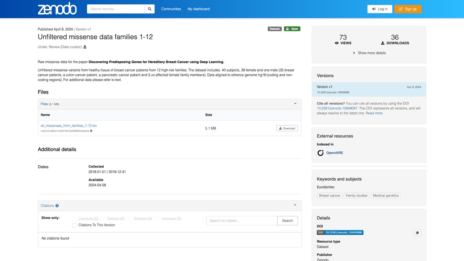This screenshot has width=464, height=261.
Task: Collapse the Citations section chevron
Action: click(x=295, y=205)
